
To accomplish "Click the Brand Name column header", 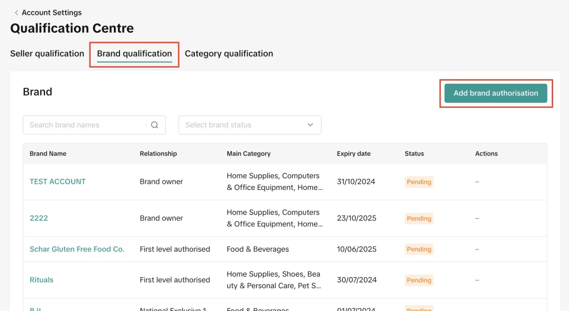I will click(x=48, y=154).
